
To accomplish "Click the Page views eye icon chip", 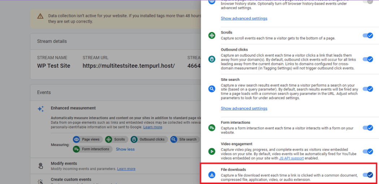I will pyautogui.click(x=88, y=139).
